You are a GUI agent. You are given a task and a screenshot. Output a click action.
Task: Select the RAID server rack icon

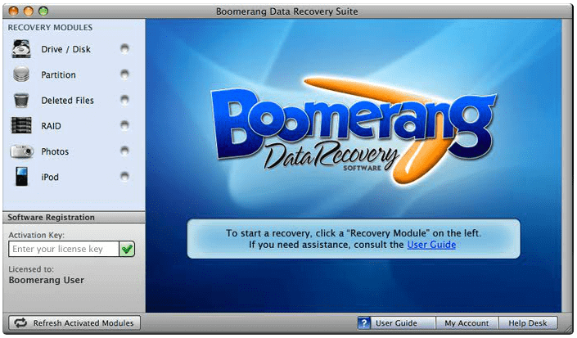21,125
